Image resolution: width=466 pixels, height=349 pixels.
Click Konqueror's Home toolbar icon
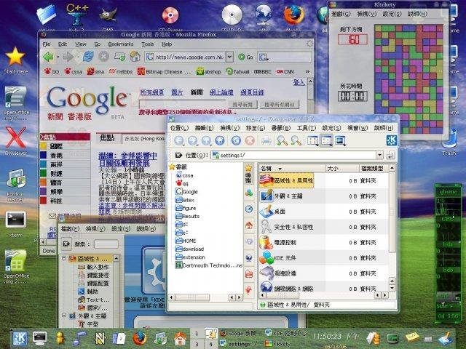coord(220,140)
